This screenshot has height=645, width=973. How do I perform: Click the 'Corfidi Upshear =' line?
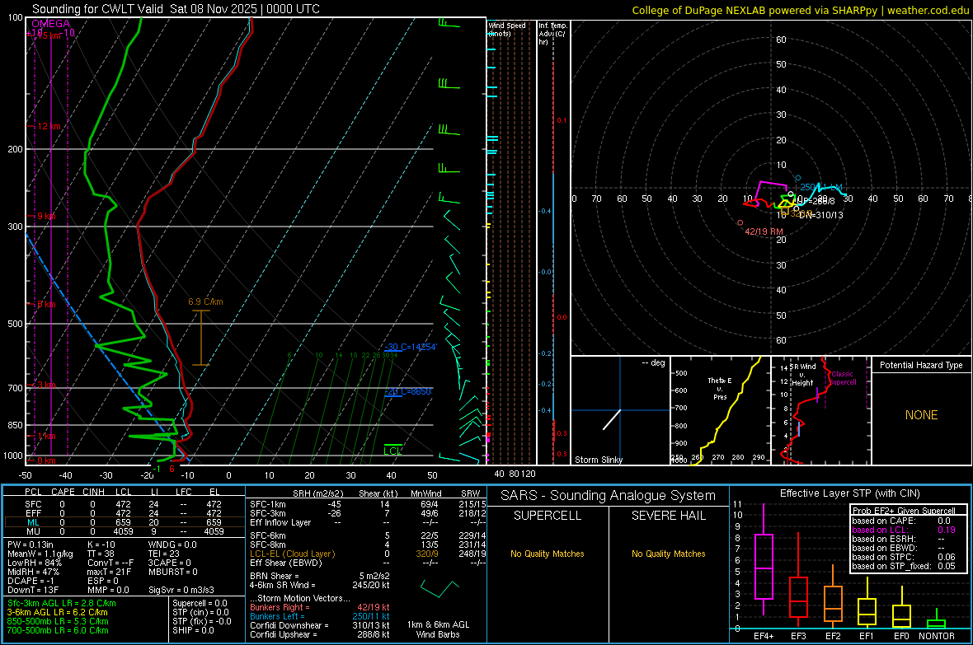[320, 634]
